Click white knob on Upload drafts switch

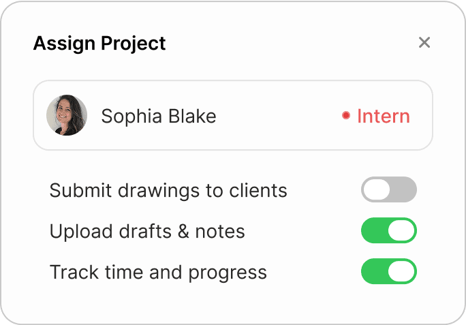tap(402, 231)
